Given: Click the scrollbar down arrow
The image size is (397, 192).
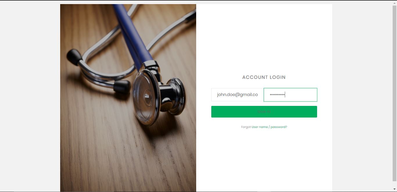Looking at the screenshot, I should (394, 189).
